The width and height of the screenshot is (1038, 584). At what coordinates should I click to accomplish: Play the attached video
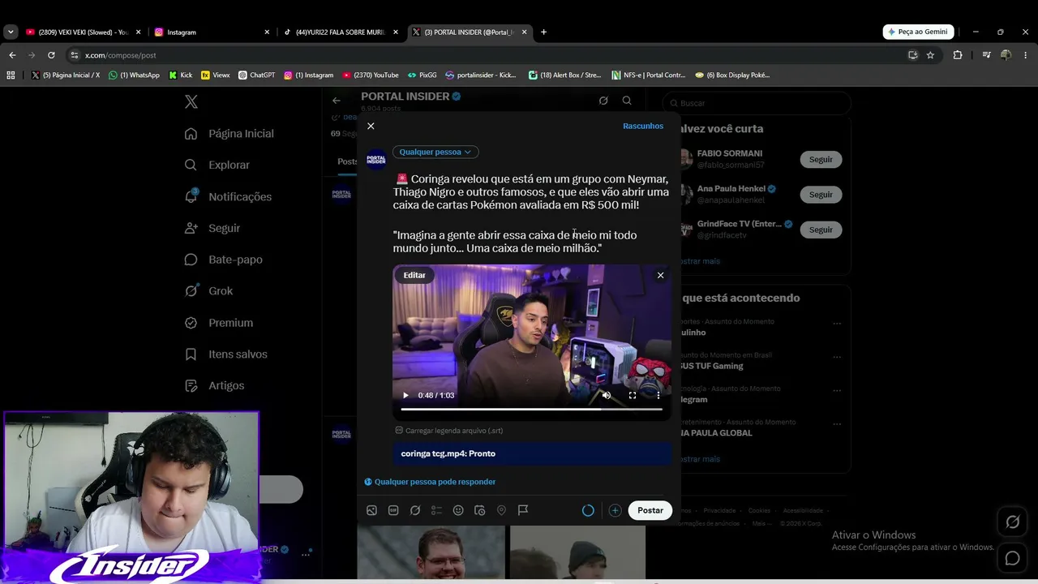(x=405, y=395)
